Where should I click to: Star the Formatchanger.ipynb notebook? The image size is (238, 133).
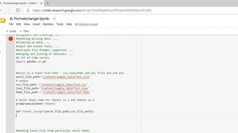(x=54, y=18)
